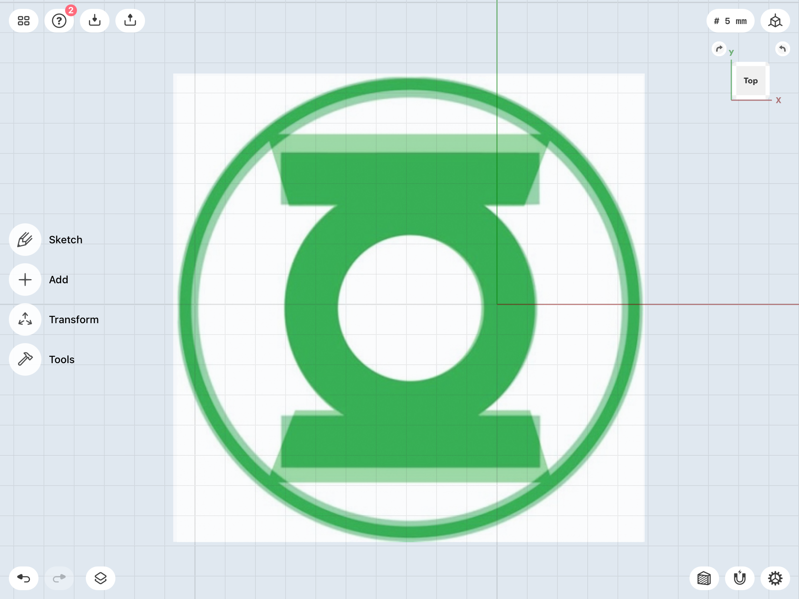This screenshot has height=599, width=799.
Task: Click the Add plus icon
Action: click(x=25, y=280)
